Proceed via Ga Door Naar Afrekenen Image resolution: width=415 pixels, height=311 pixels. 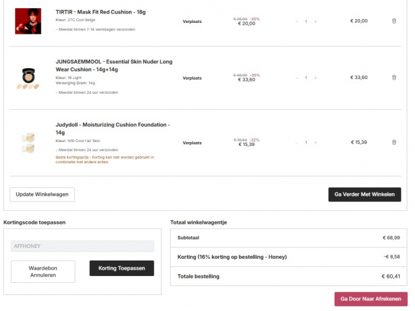tap(370, 299)
